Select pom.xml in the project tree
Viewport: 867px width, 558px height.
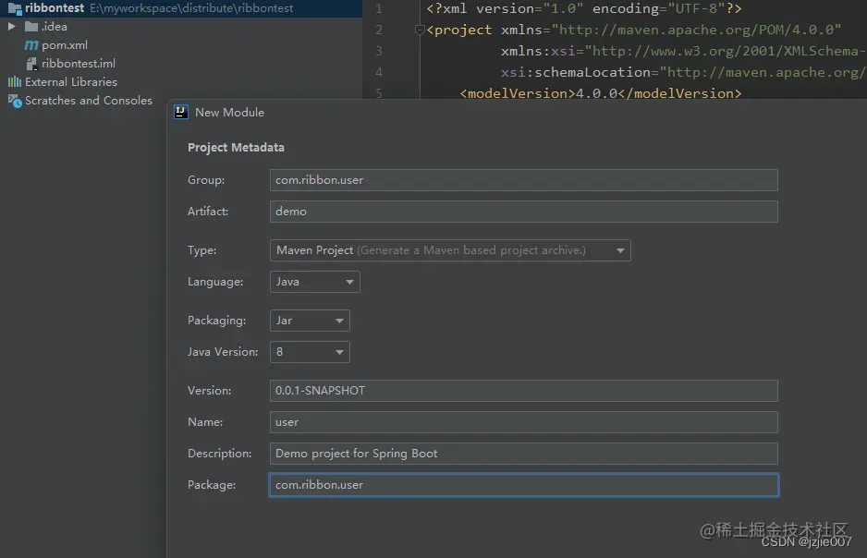tap(65, 45)
